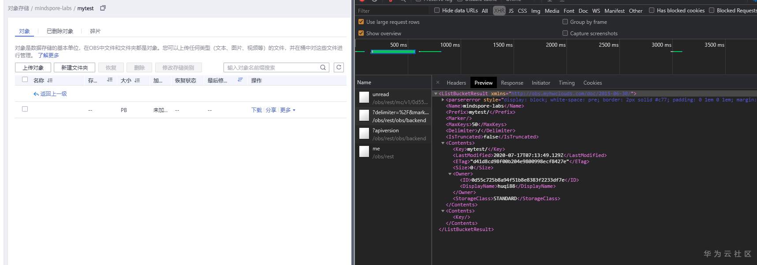Go back via 返回上一级 link
The height and width of the screenshot is (265, 757).
click(50, 93)
